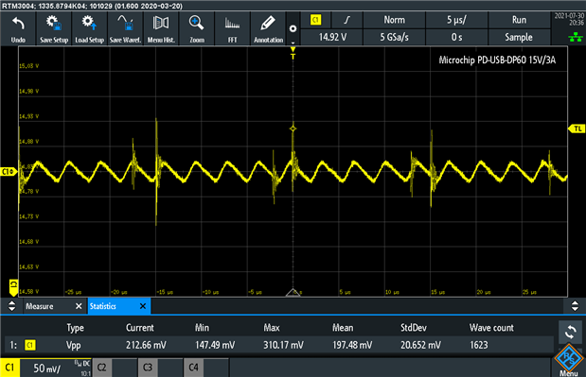Screen dimensions: 586x377
Task: Reset statistics with the refresh button
Action: click(570, 332)
